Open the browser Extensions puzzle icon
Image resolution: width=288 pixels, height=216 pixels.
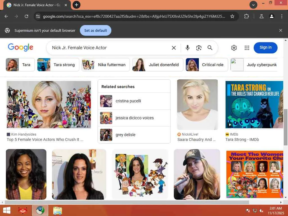click(246, 16)
